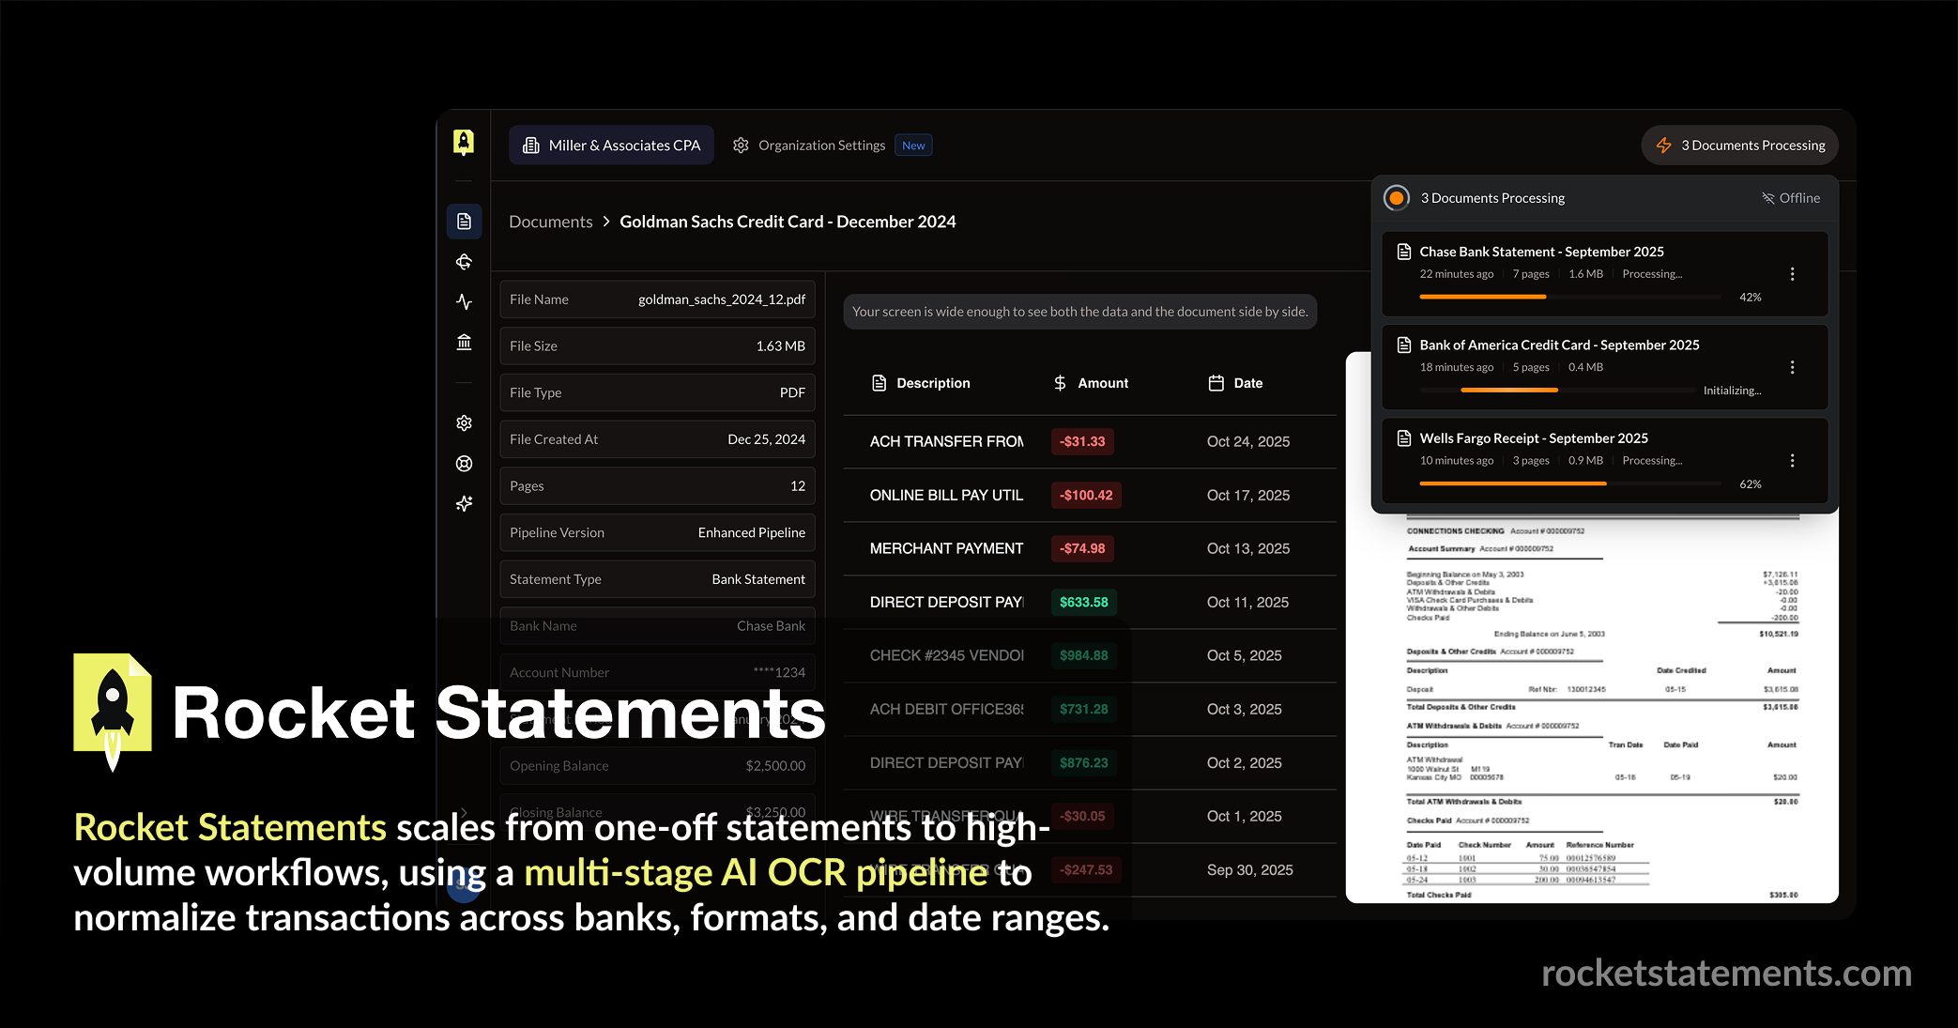Image resolution: width=1958 pixels, height=1028 pixels.
Task: Open Bank of America card options menu
Action: (1792, 367)
